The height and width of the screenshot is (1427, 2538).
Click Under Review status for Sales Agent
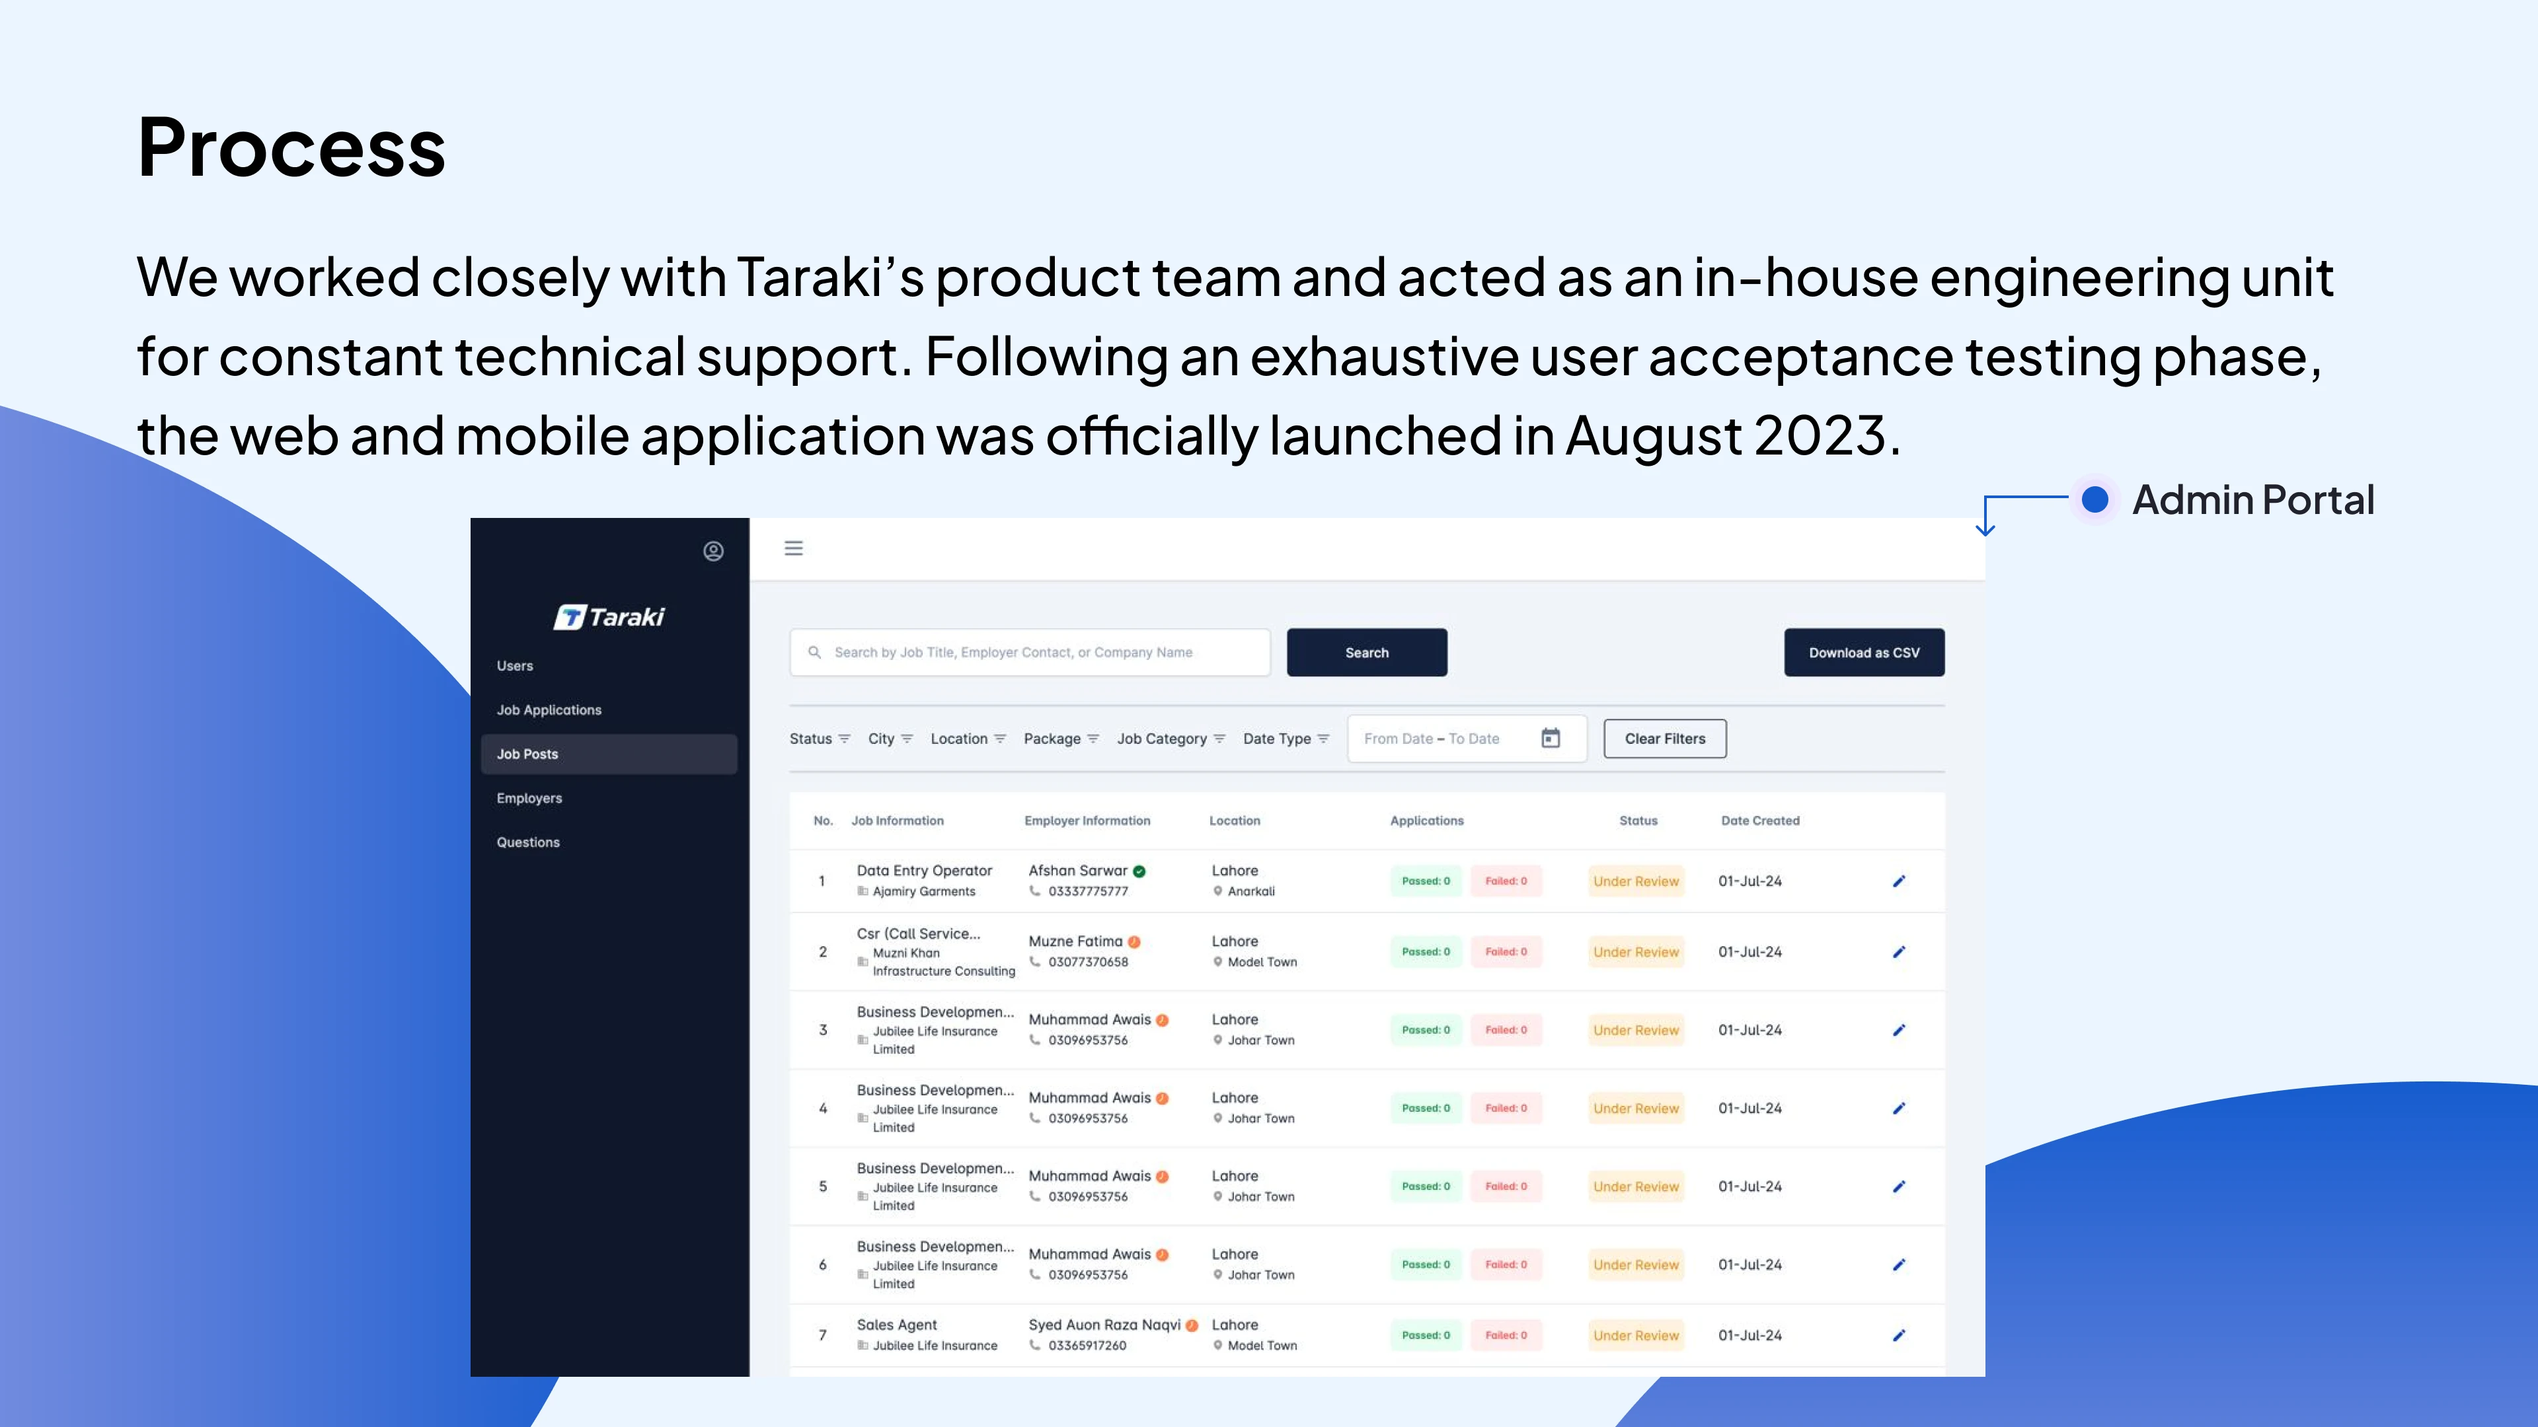pyautogui.click(x=1636, y=1335)
